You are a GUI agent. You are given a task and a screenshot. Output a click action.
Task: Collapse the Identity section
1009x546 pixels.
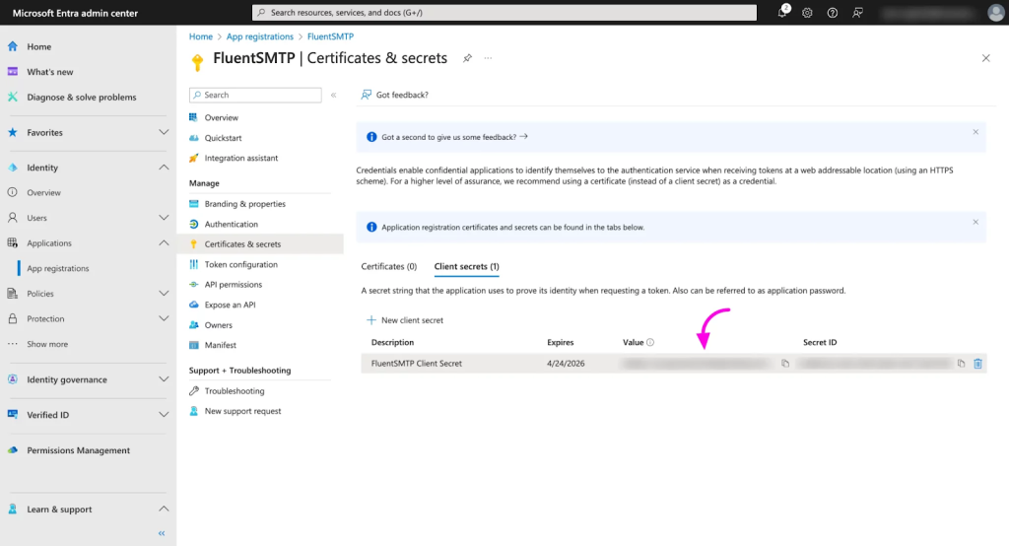164,168
